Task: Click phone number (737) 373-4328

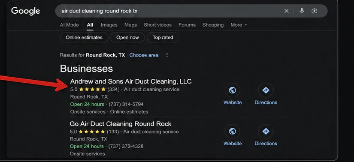Action: tap(126, 146)
